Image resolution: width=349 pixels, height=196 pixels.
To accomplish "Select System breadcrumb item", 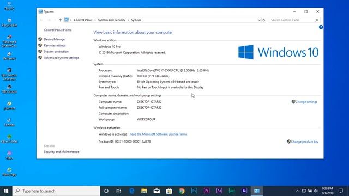I will pos(136,20).
